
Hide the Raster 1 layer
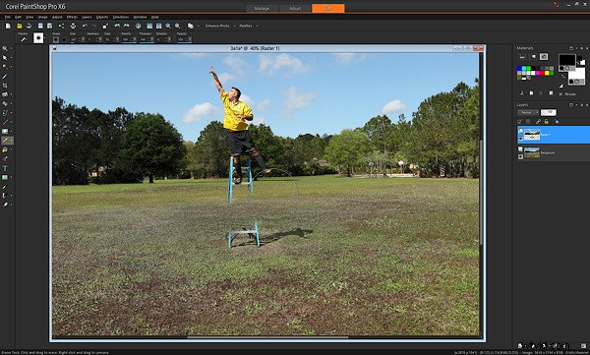(521, 139)
